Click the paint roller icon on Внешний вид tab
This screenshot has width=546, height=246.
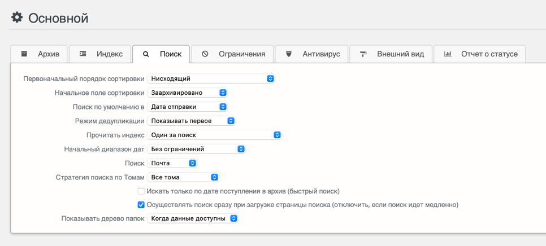(x=363, y=54)
